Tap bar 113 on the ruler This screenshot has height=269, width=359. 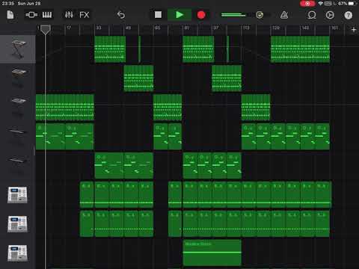(246, 28)
